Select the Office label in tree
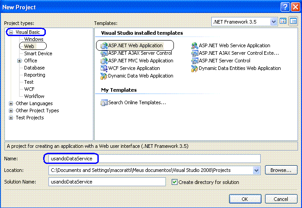Viewport: 302px width, 208px height. point(31,61)
